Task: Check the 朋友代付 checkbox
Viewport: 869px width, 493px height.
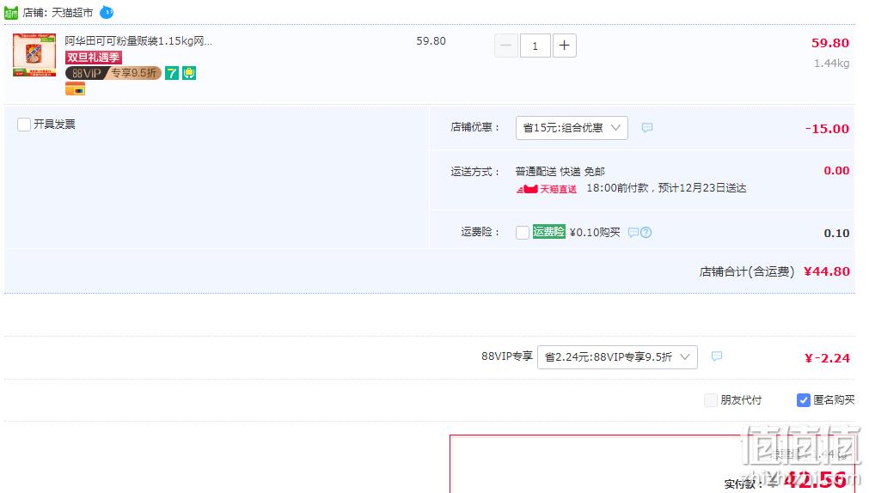Action: tap(711, 400)
